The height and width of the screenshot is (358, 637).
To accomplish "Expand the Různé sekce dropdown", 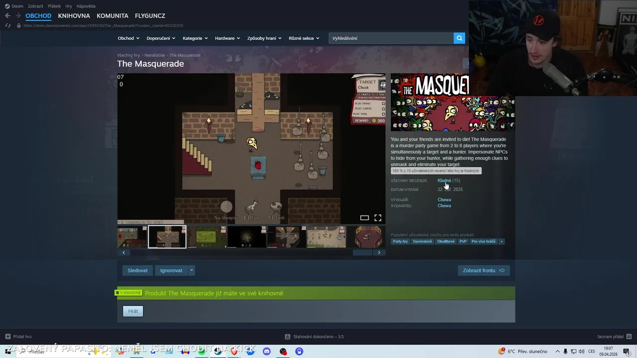I will click(x=304, y=38).
